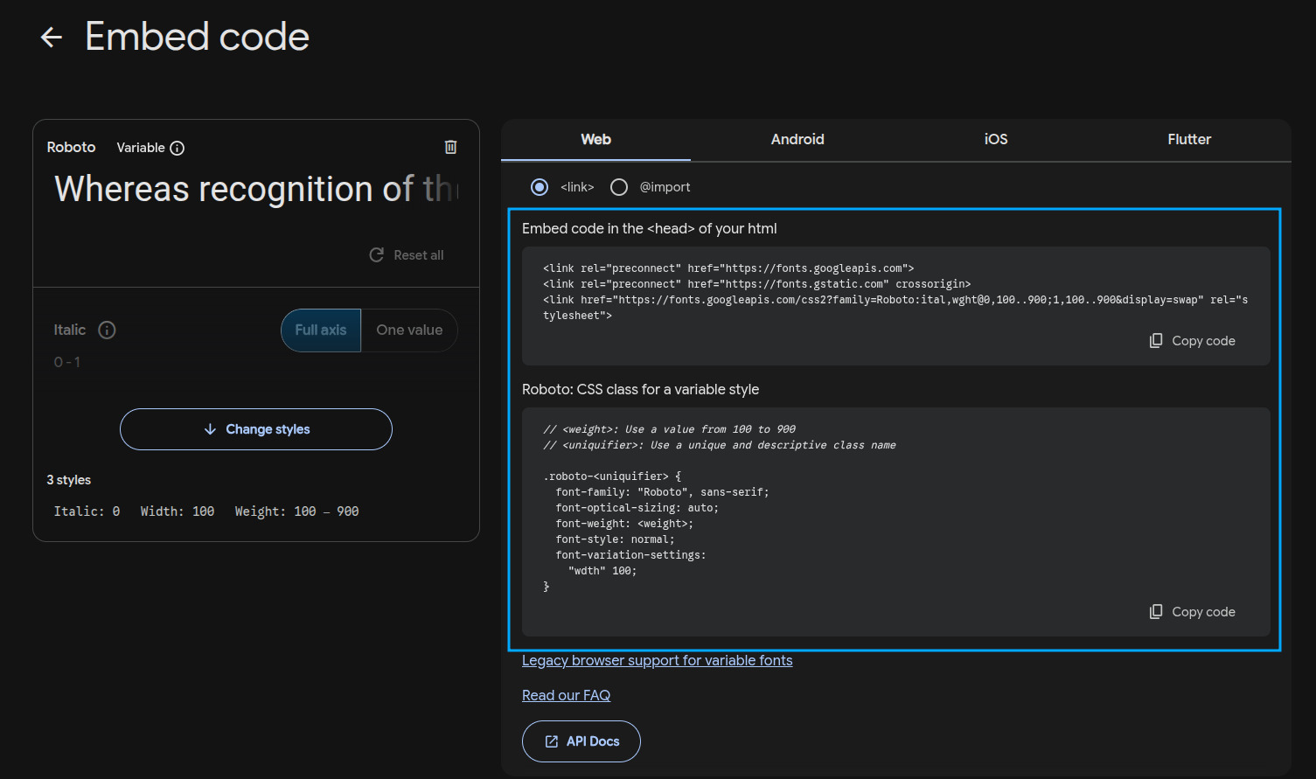Click the back arrow beside Embed code
This screenshot has height=779, width=1316.
click(x=52, y=37)
